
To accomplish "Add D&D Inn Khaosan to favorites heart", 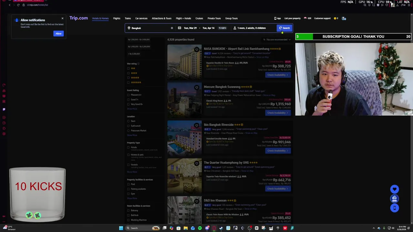I will pos(196,201).
